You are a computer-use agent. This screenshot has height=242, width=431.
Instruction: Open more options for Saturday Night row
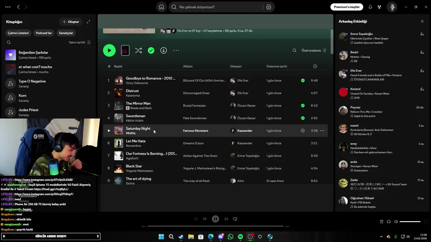click(322, 131)
